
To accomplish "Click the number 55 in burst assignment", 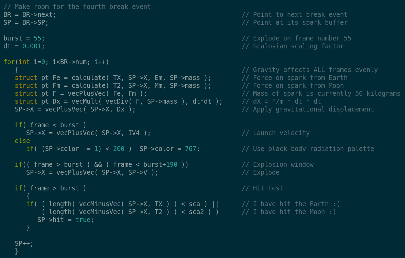I will [x=37, y=38].
